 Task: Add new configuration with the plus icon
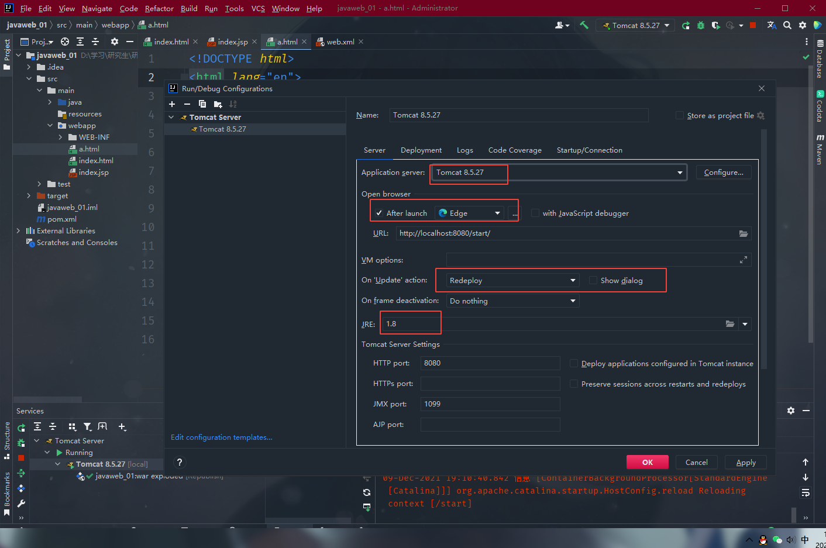tap(172, 104)
